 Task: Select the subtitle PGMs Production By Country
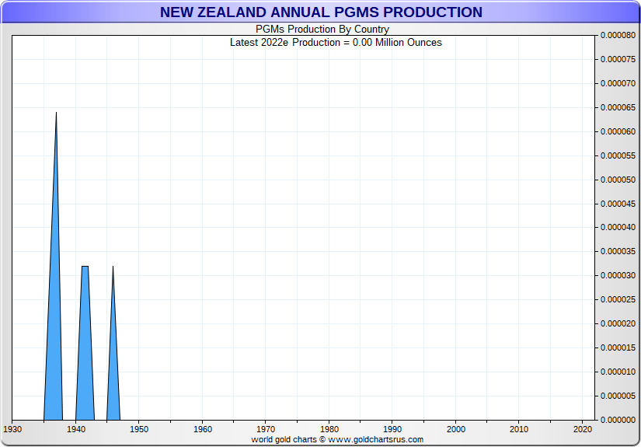coord(322,30)
